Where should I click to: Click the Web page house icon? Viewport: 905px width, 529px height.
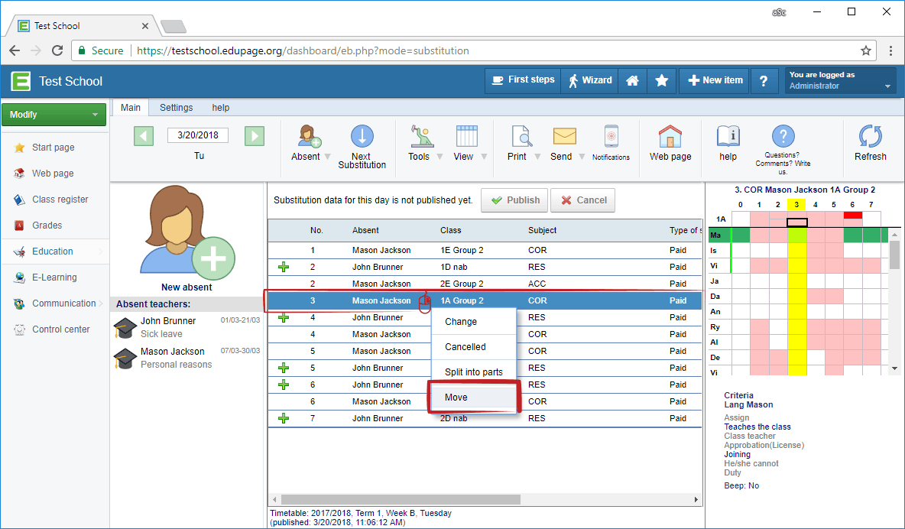coord(670,137)
